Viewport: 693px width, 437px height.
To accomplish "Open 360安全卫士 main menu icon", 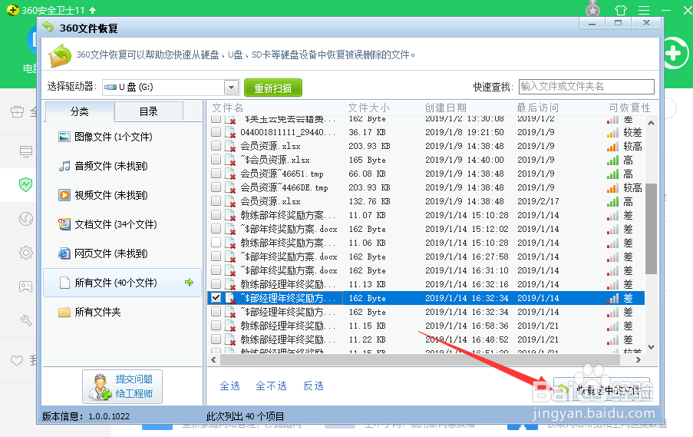I will 644,10.
